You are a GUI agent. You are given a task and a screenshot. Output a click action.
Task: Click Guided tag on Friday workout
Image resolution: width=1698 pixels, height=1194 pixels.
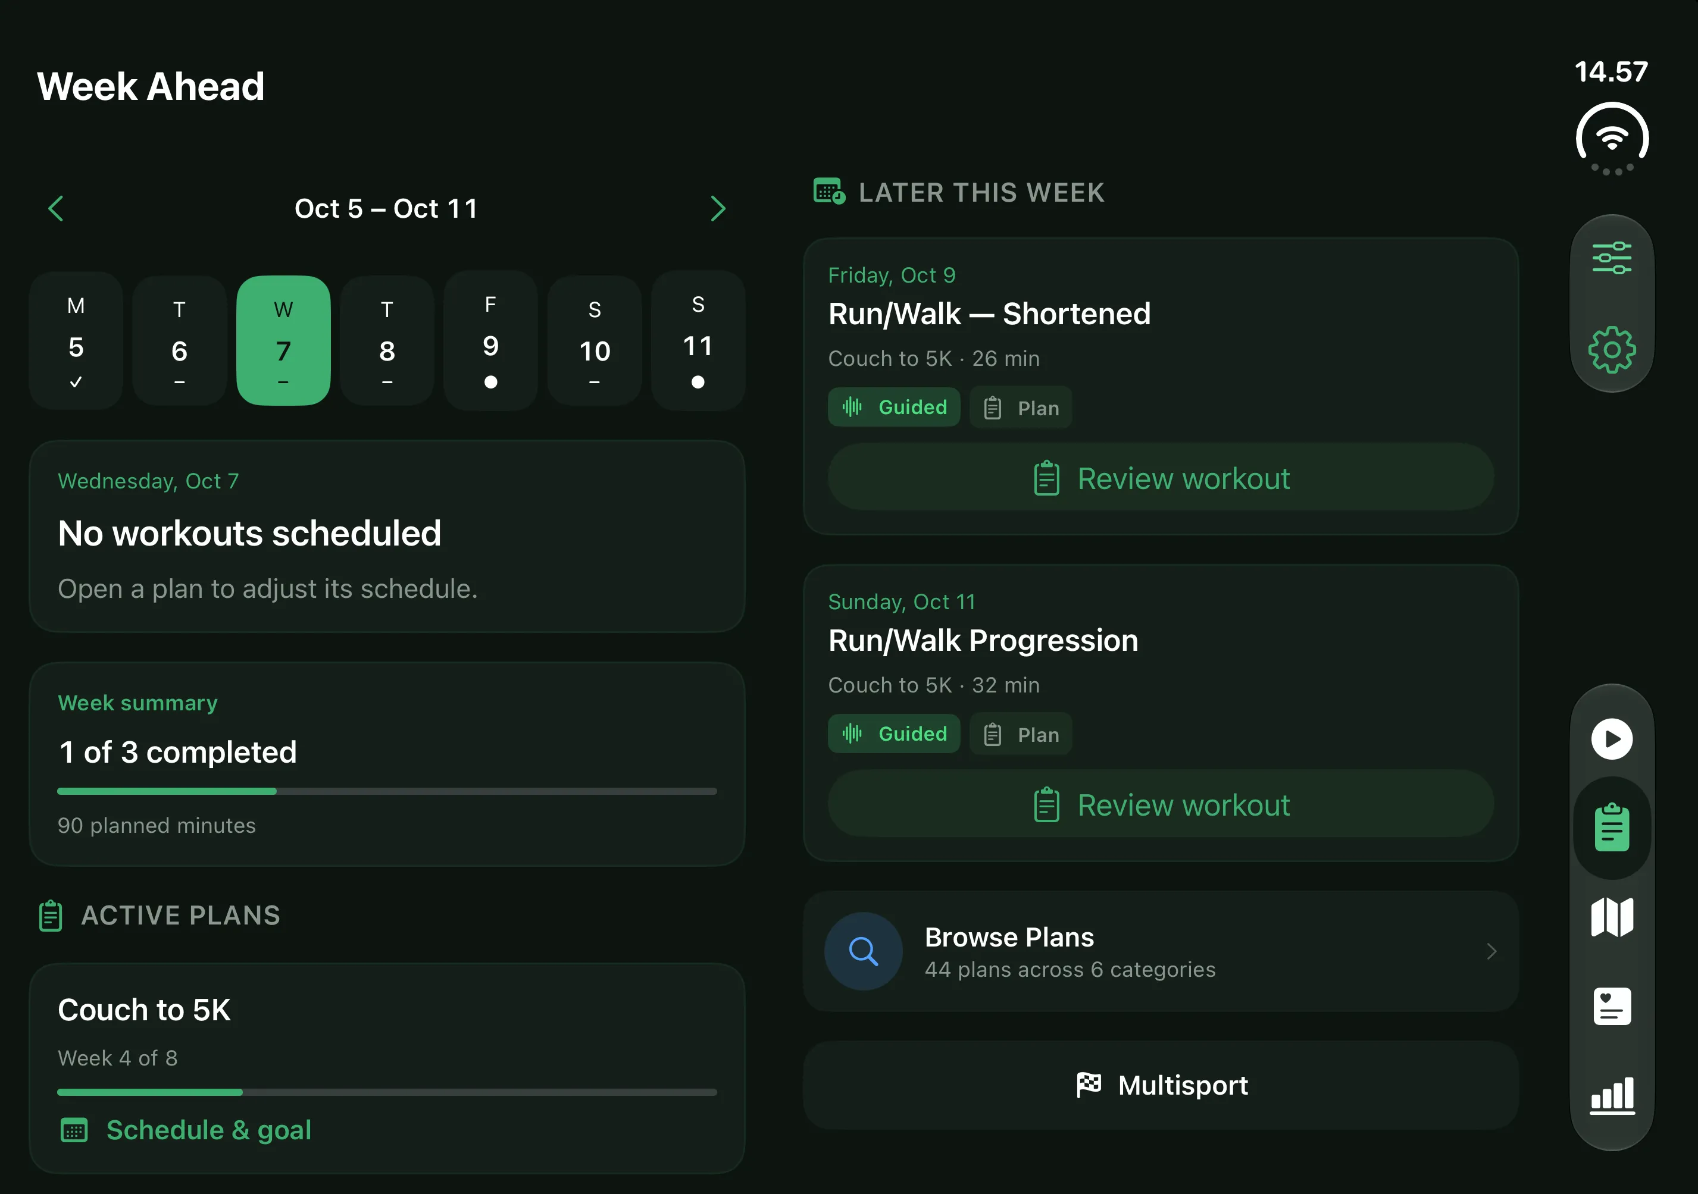(x=894, y=408)
